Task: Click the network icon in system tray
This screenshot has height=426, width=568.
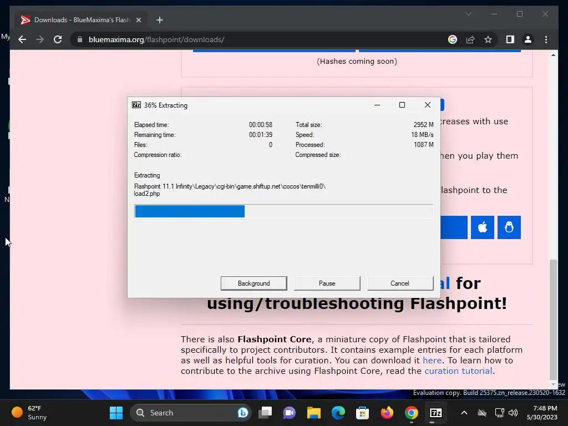Action: point(500,413)
